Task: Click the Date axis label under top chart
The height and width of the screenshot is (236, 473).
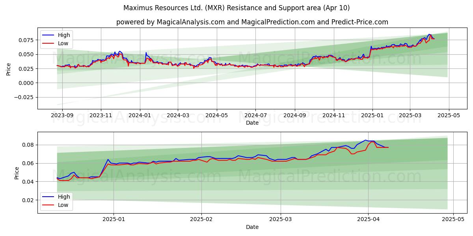Action: click(x=252, y=123)
